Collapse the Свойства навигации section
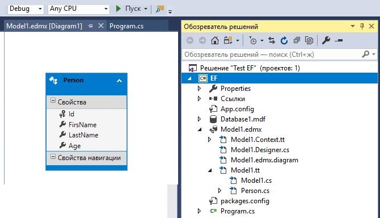Viewport: 380px width, 218px height. pos(53,157)
